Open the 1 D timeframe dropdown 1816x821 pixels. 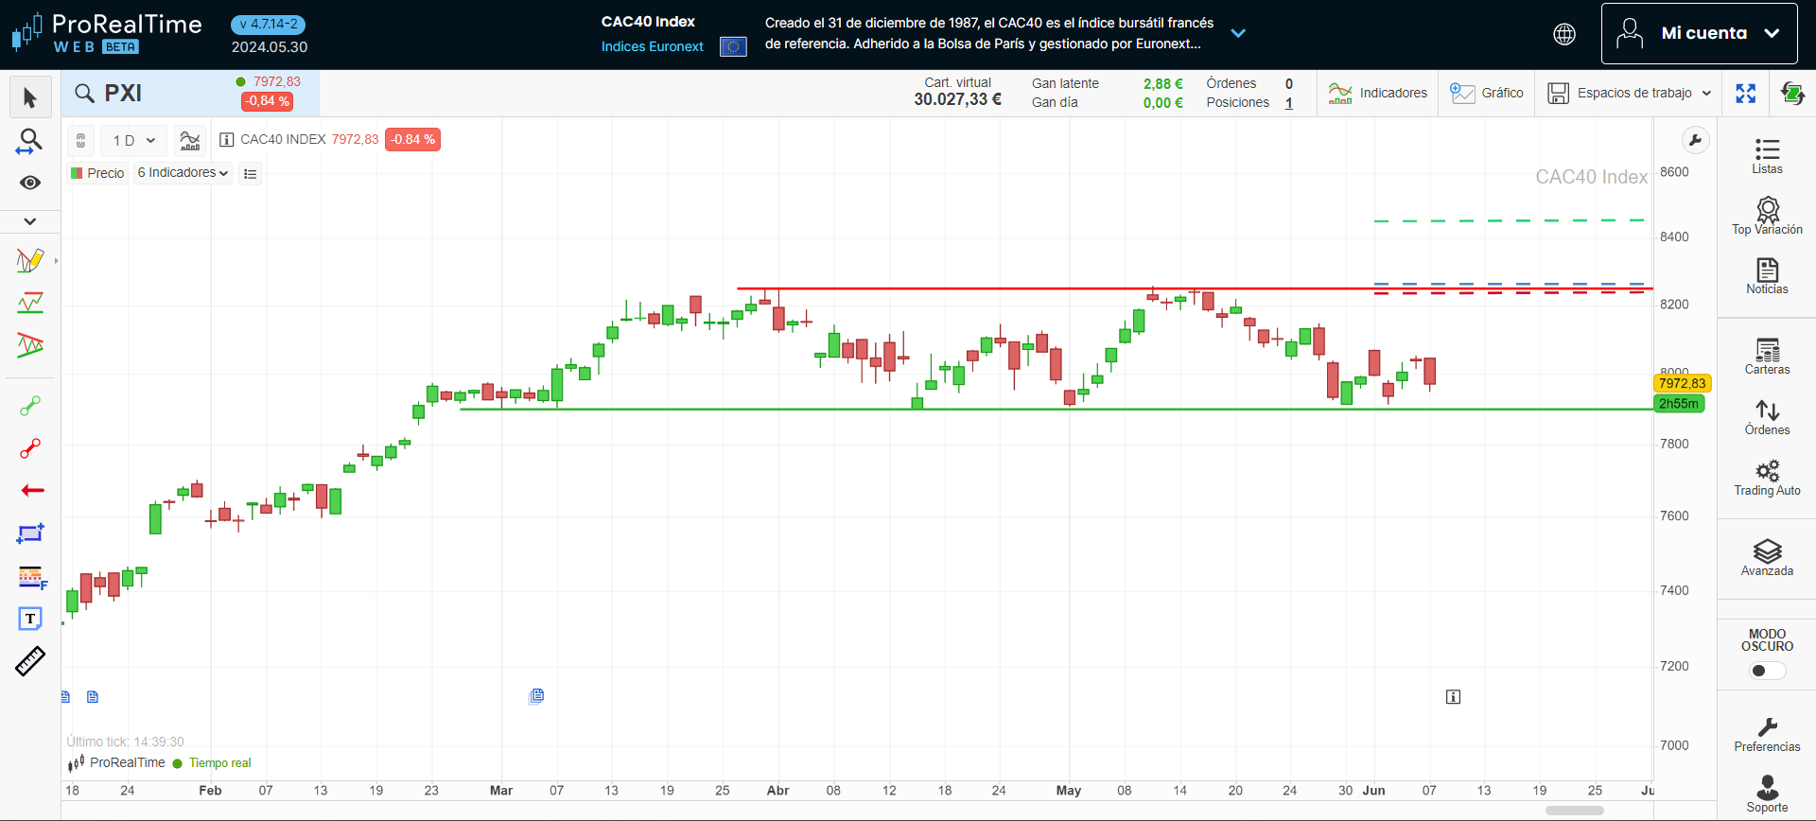(x=133, y=140)
